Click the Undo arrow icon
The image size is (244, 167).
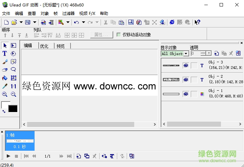(76, 22)
